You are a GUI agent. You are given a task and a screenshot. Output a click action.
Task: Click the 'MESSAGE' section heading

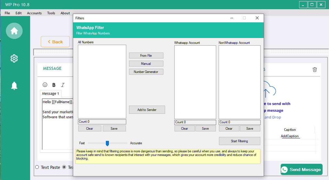(52, 68)
